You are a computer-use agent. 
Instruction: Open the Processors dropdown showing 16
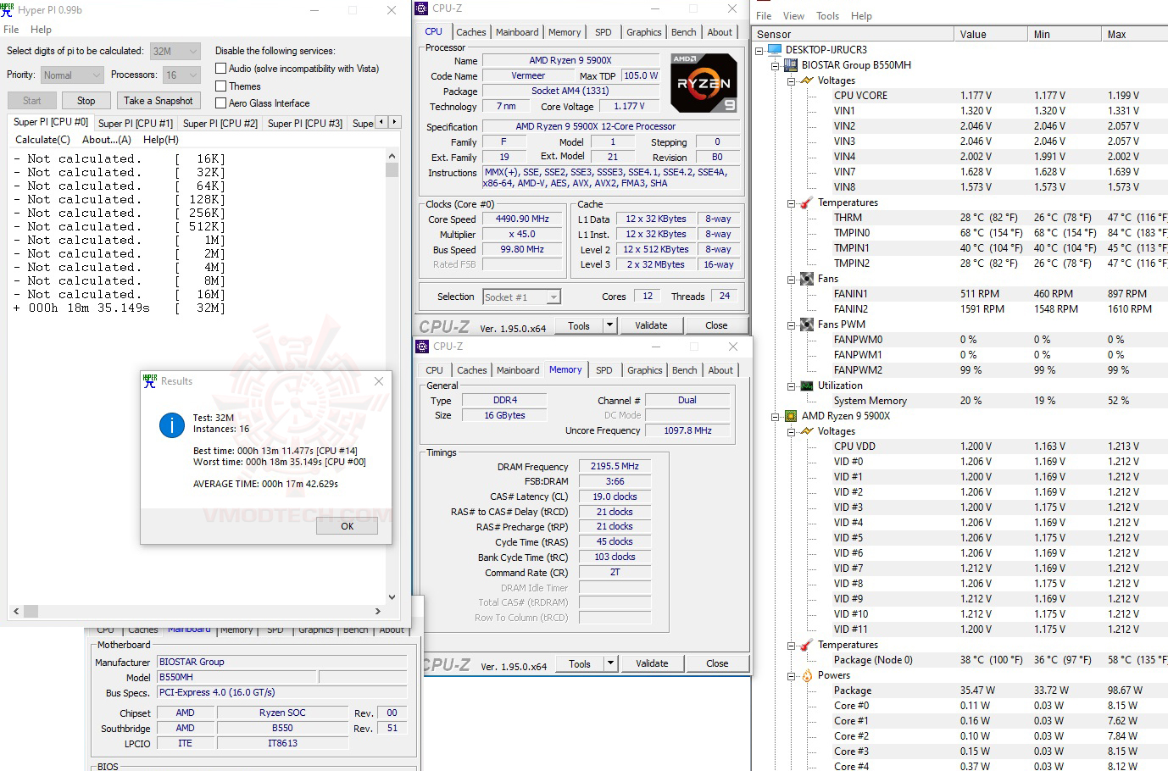click(181, 75)
